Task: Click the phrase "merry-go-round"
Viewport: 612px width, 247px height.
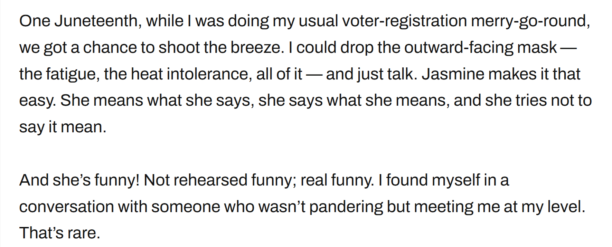Action: (529, 21)
